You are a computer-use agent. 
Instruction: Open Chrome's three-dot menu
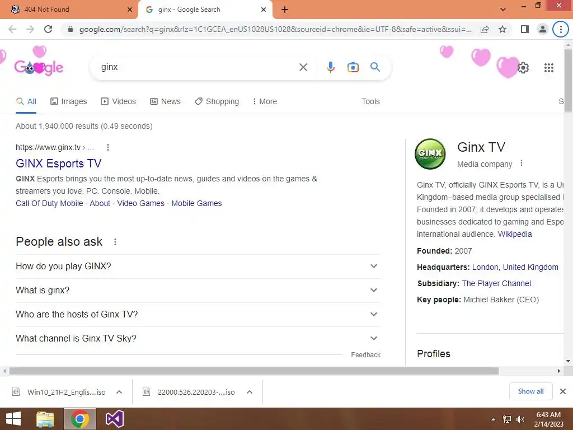[x=561, y=29]
